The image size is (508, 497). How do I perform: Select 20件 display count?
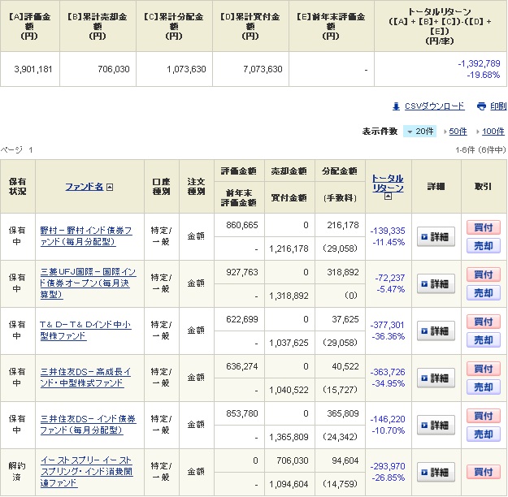[420, 132]
